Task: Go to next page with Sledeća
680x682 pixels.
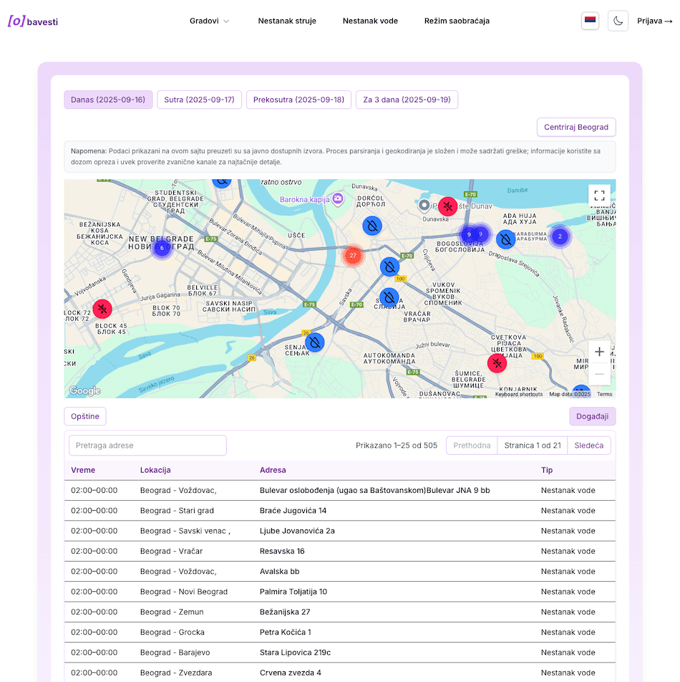Action: pos(588,446)
